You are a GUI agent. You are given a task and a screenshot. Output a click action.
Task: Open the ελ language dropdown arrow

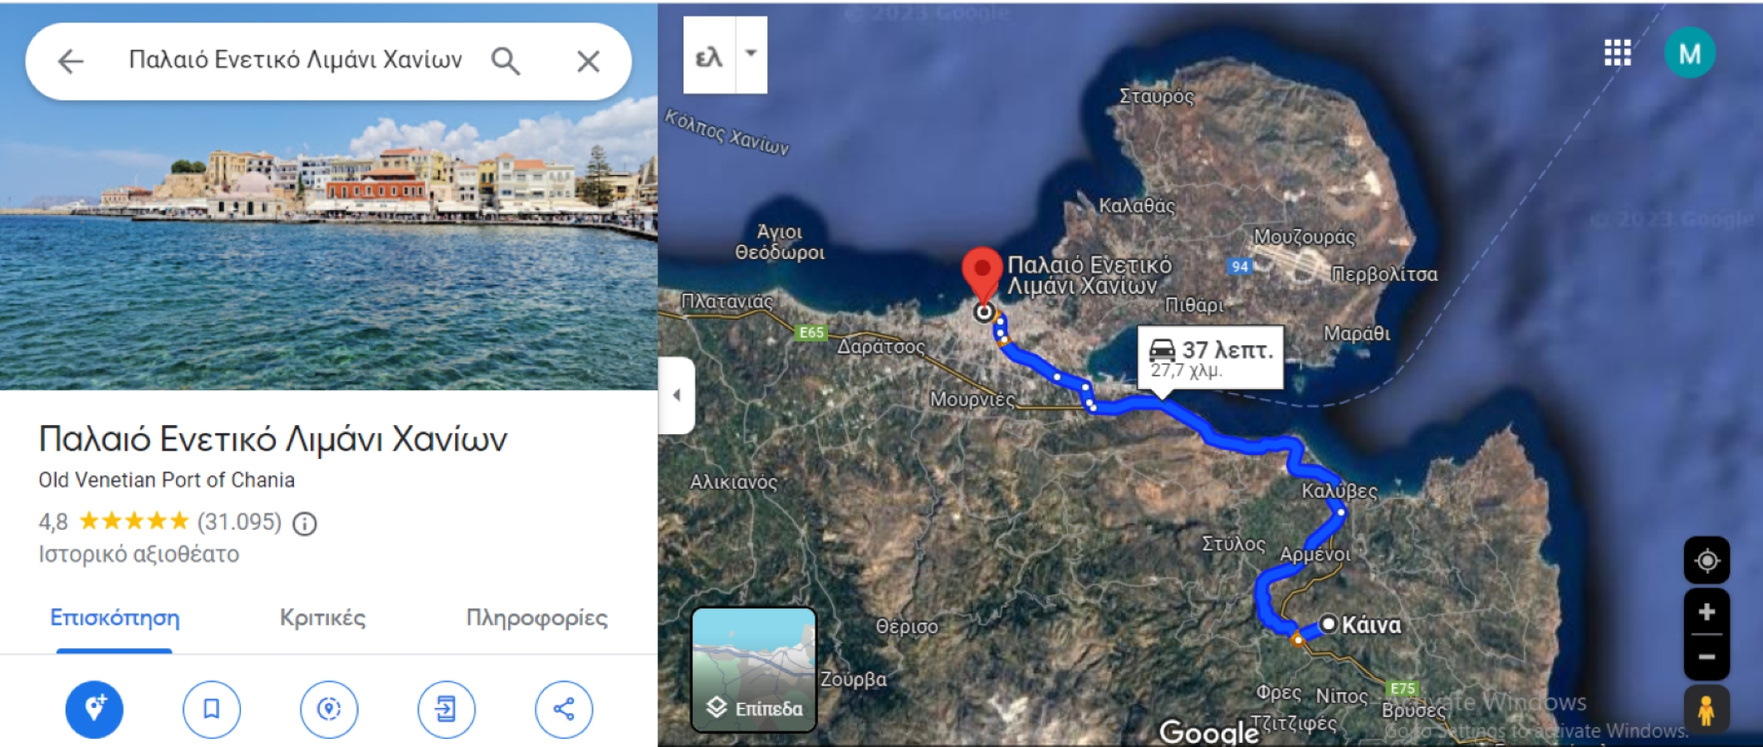click(752, 54)
